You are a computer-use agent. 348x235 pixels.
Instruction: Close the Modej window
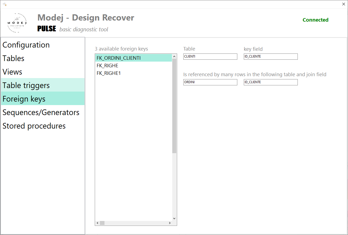click(344, 4)
